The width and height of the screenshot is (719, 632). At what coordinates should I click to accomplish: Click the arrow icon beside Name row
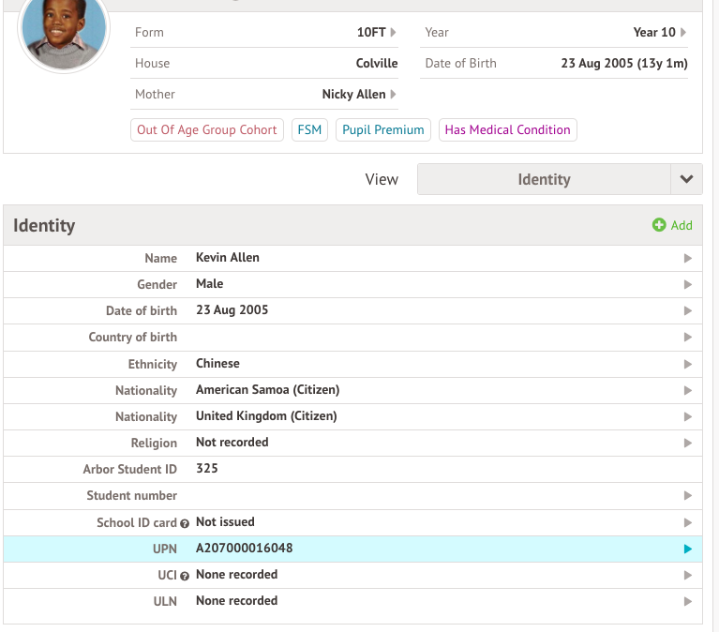(x=688, y=258)
